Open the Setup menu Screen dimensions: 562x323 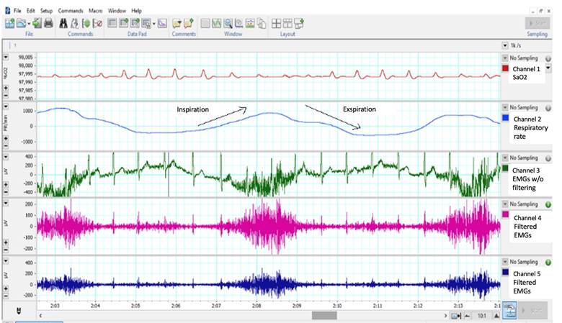pyautogui.click(x=46, y=12)
